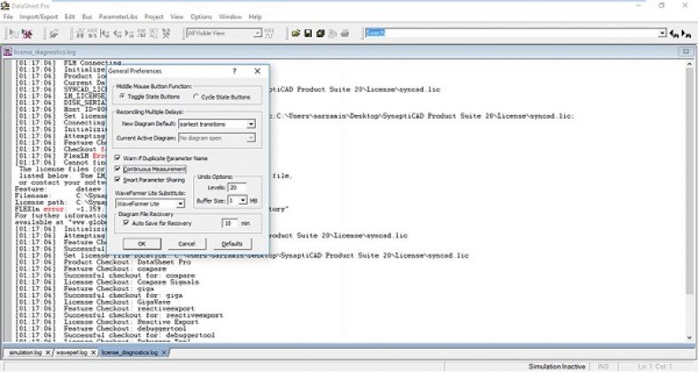Close the waveperl.log tab
The image size is (698, 372).
tap(93, 353)
